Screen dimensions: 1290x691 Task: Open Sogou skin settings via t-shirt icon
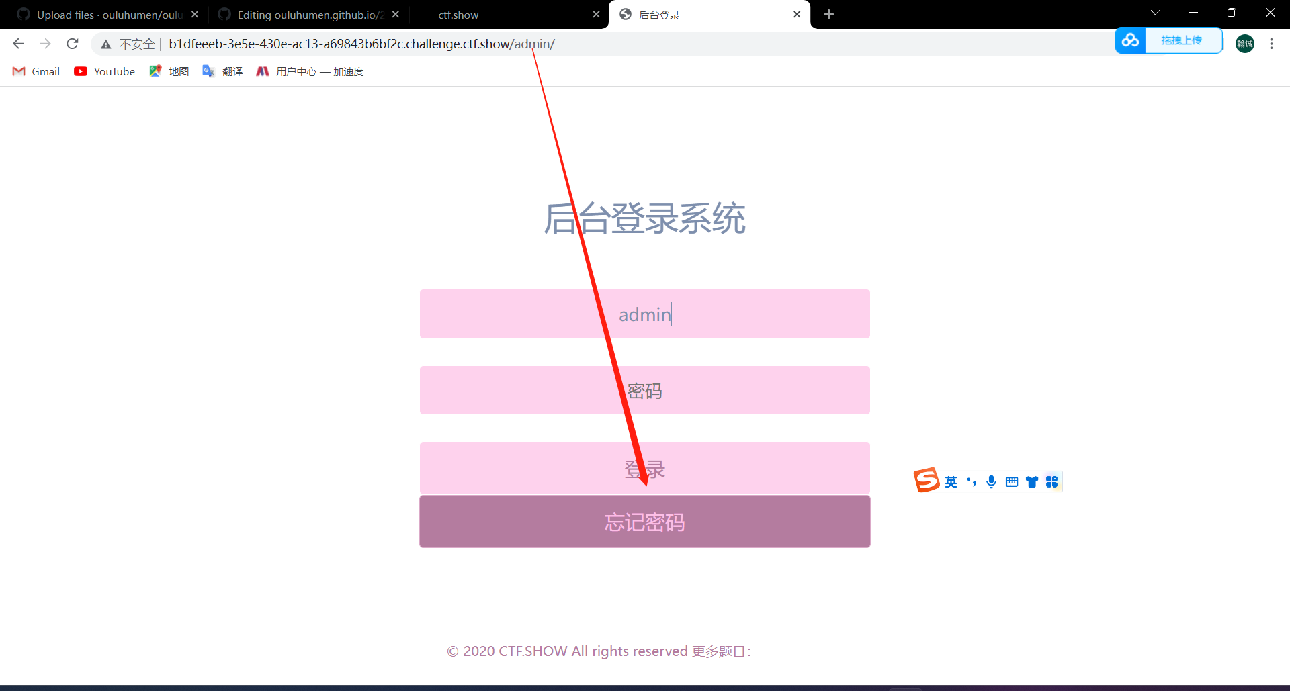[x=1032, y=481]
